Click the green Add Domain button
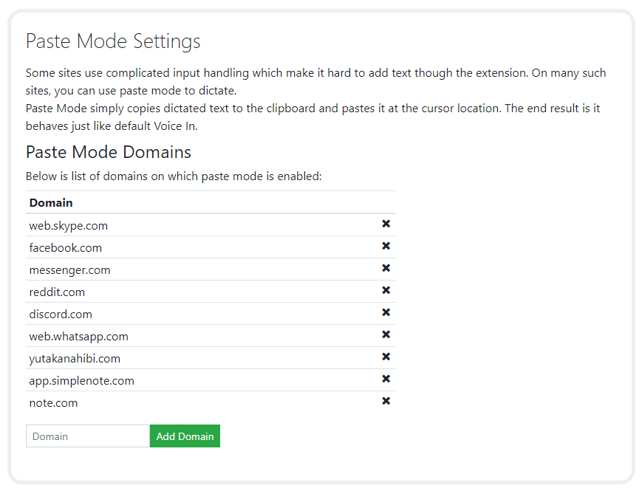Viewport: 642px width, 488px height. pyautogui.click(x=185, y=436)
